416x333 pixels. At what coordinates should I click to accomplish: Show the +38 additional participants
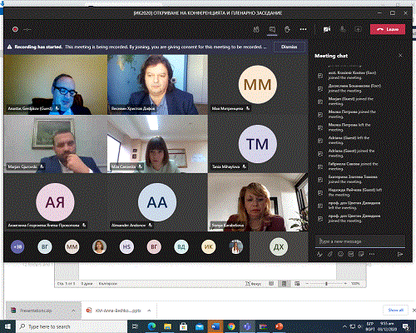(x=17, y=246)
